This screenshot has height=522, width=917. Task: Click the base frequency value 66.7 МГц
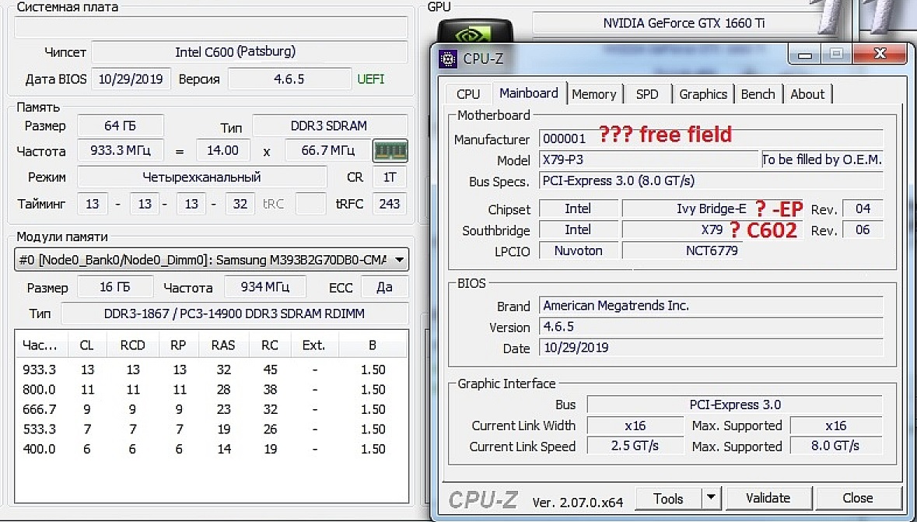[x=328, y=151]
